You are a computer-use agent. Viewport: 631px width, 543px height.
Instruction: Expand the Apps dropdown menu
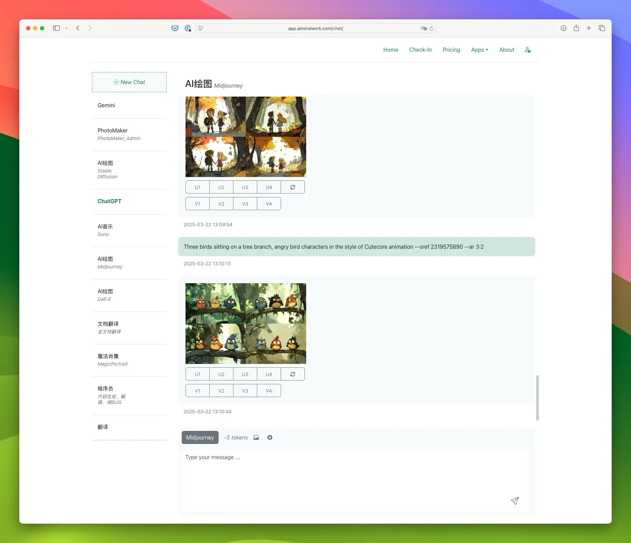pyautogui.click(x=480, y=50)
